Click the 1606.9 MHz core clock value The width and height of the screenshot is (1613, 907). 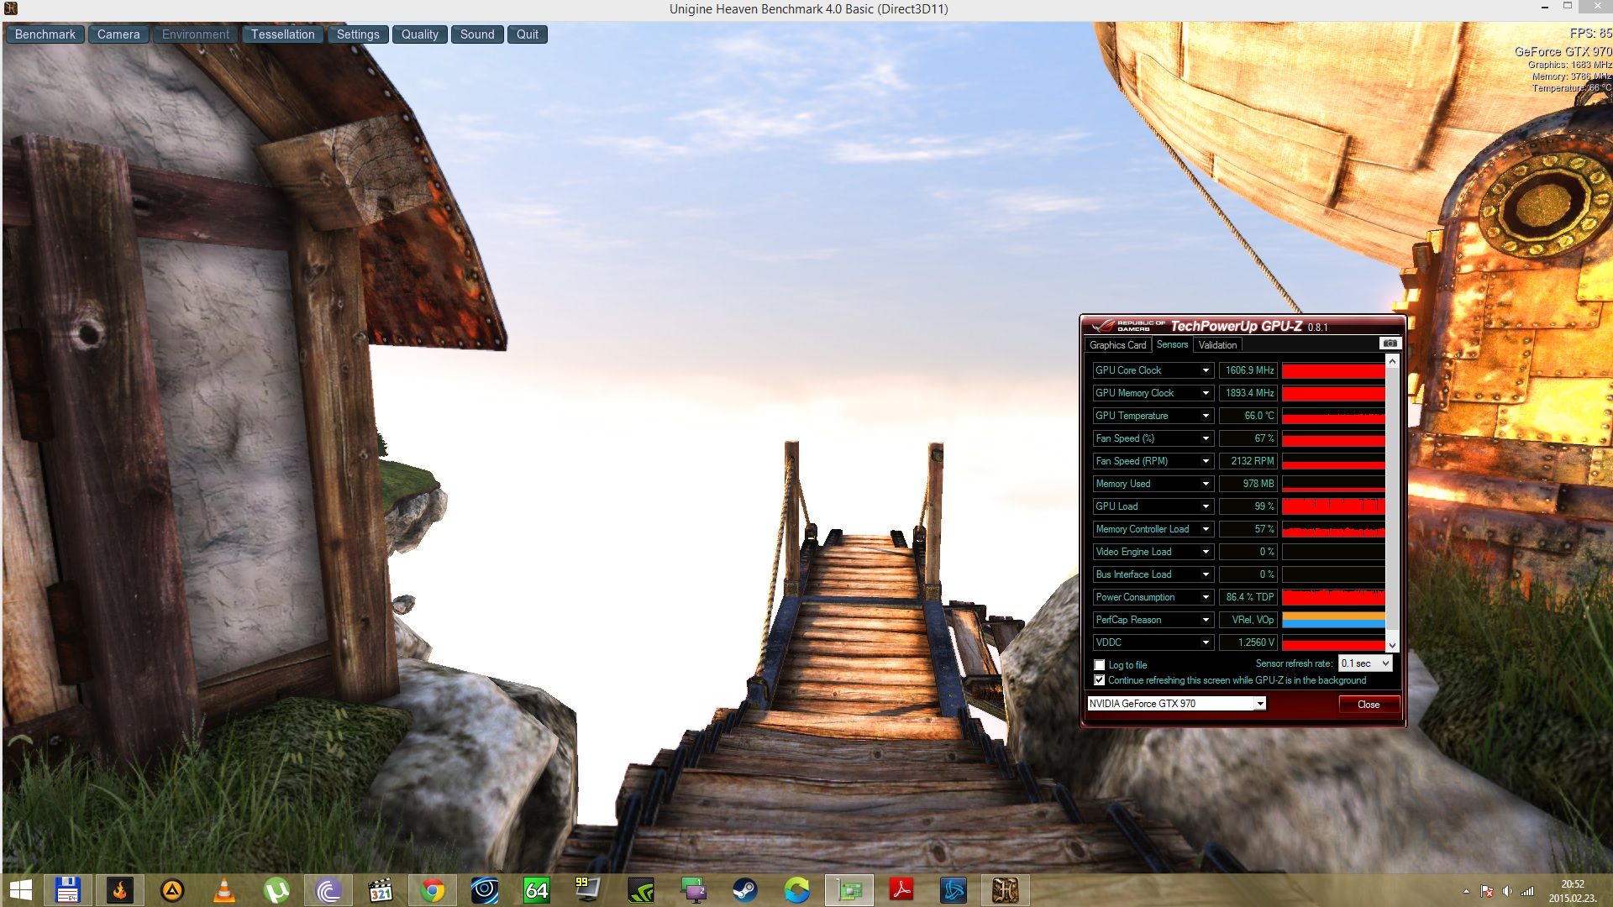(1248, 370)
